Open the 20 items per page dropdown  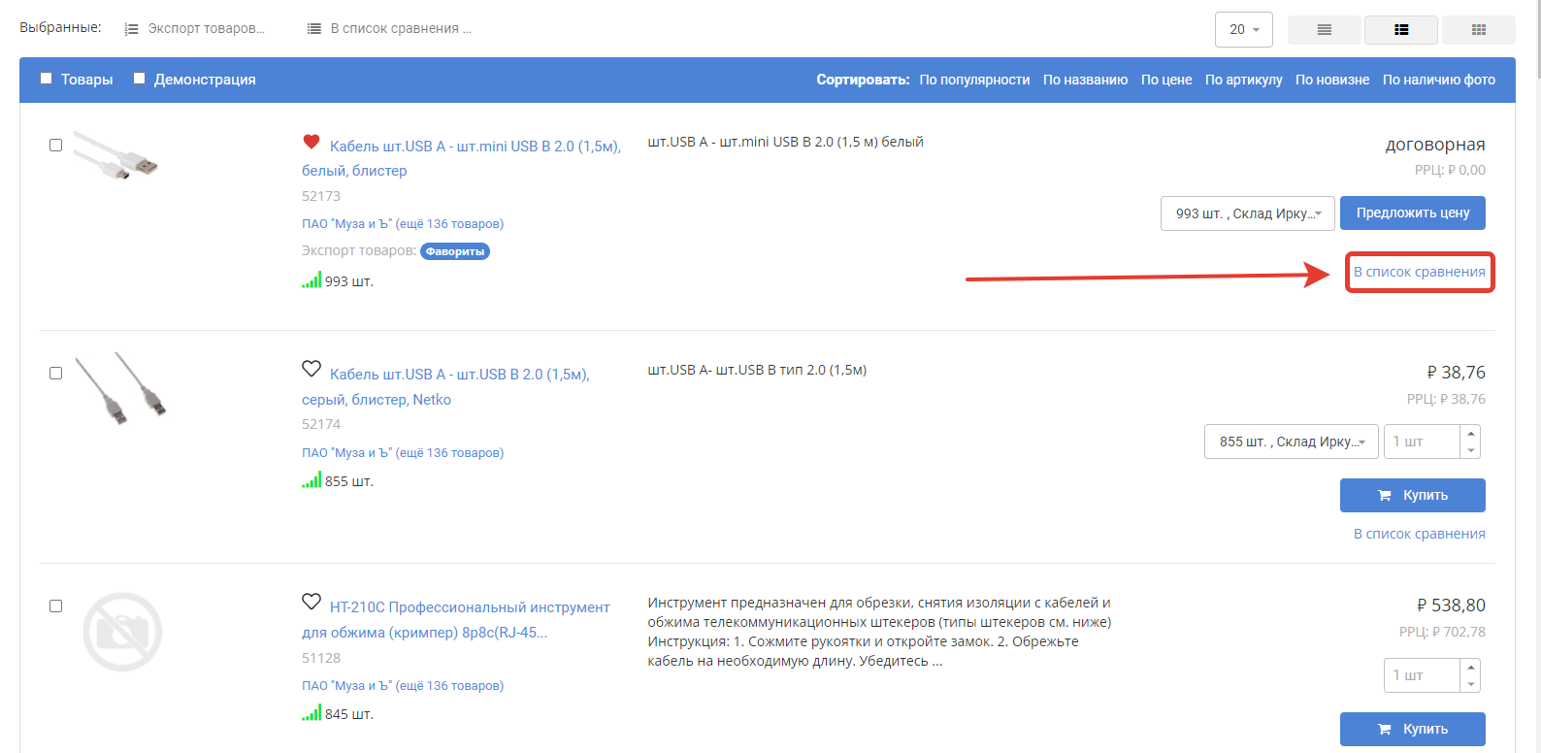[x=1243, y=30]
